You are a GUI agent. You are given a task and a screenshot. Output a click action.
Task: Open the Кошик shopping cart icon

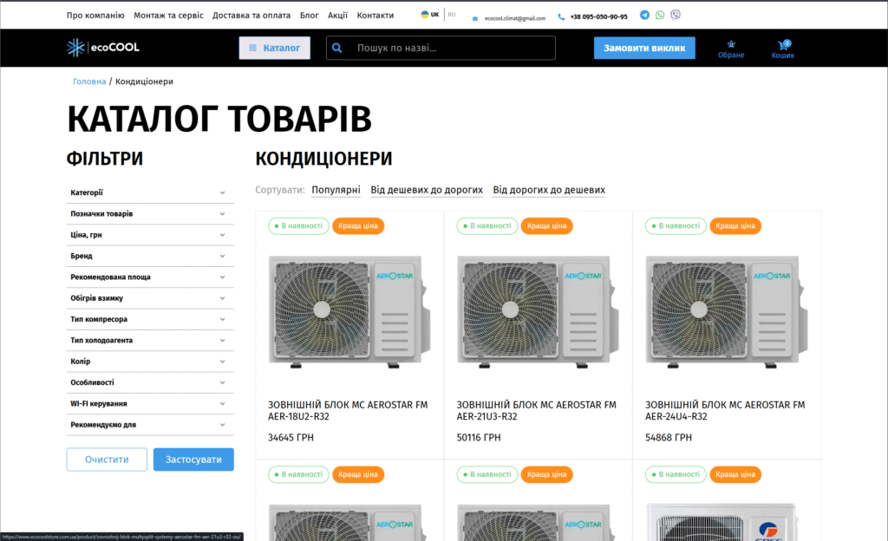[x=783, y=49]
